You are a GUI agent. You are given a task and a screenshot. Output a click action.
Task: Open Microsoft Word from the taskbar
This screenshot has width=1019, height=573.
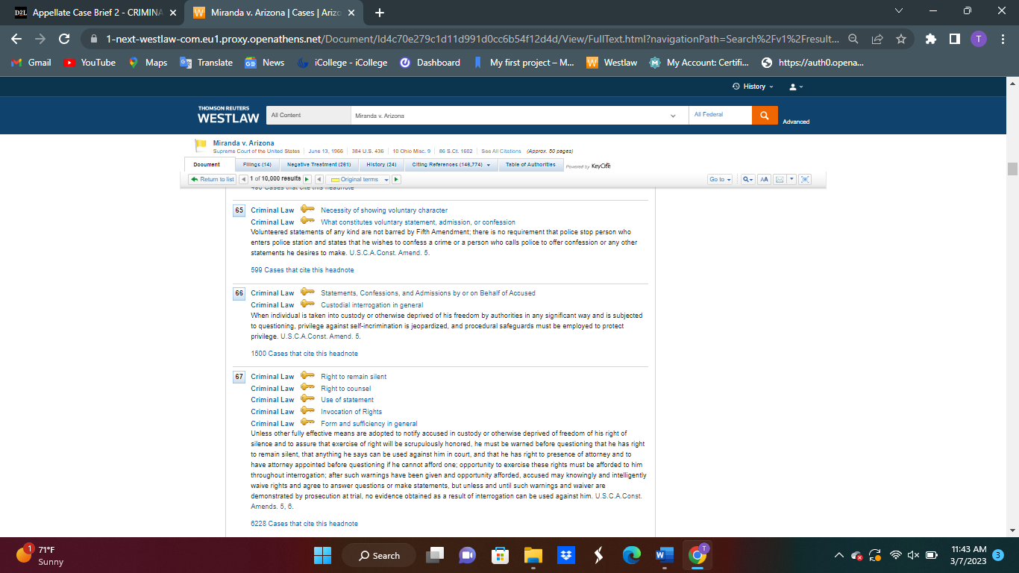point(664,555)
